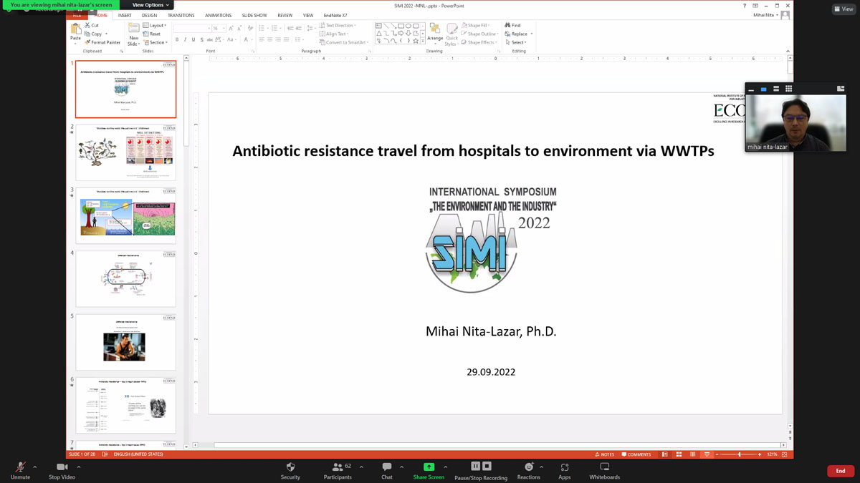Open Quick Styles gallery
Image resolution: width=860 pixels, height=483 pixels.
[x=451, y=34]
